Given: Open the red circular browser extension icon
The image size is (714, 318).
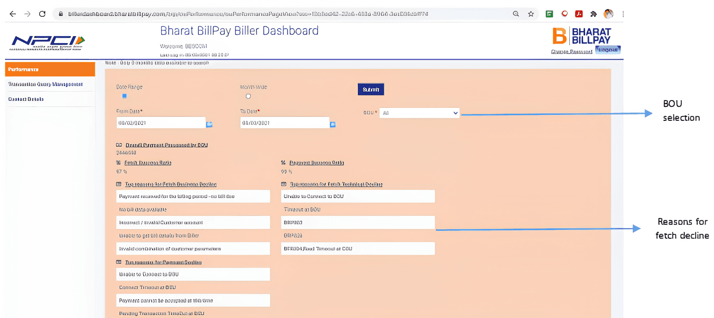Looking at the screenshot, I should pos(564,14).
